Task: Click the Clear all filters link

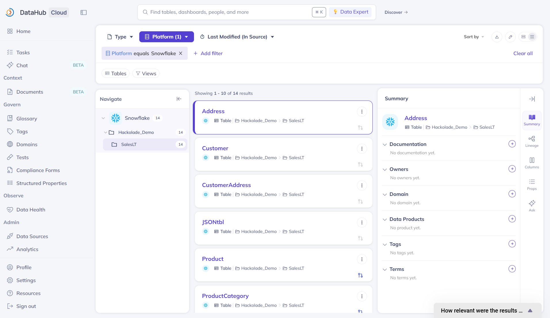Action: [523, 53]
